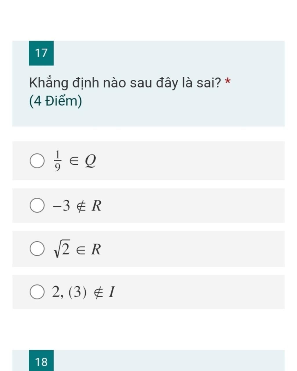Viewport: 297px width, 371px height.
Task: Click the letter Q set symbol
Action: click(90, 161)
